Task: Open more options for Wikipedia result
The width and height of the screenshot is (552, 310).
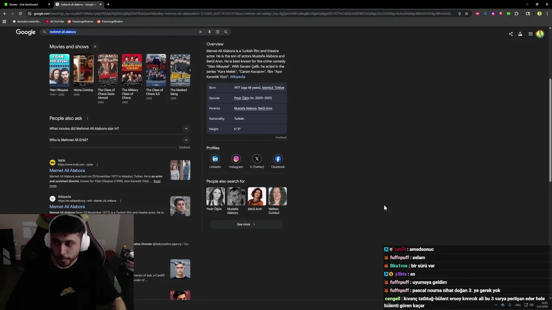Action: [120, 201]
